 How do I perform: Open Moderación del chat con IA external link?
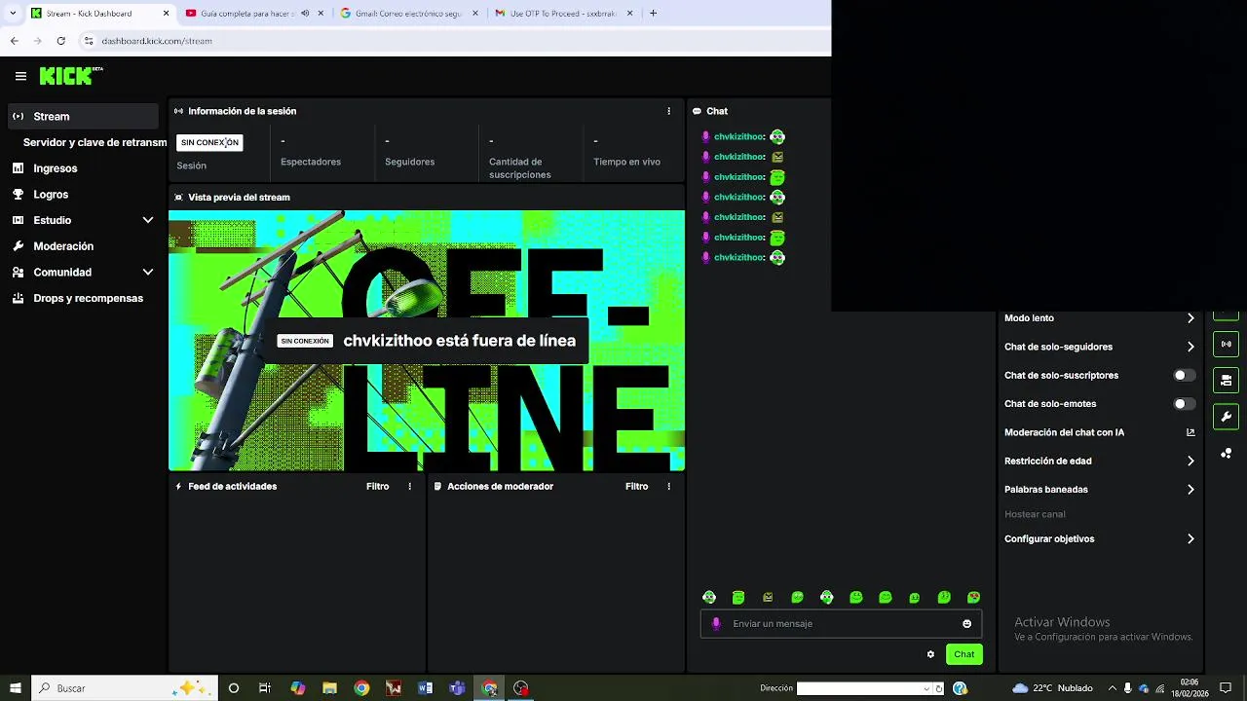click(x=1190, y=432)
